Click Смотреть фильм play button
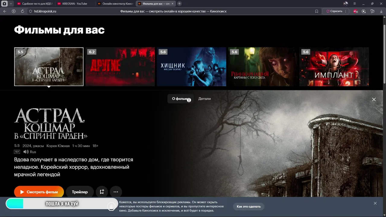 (x=39, y=192)
